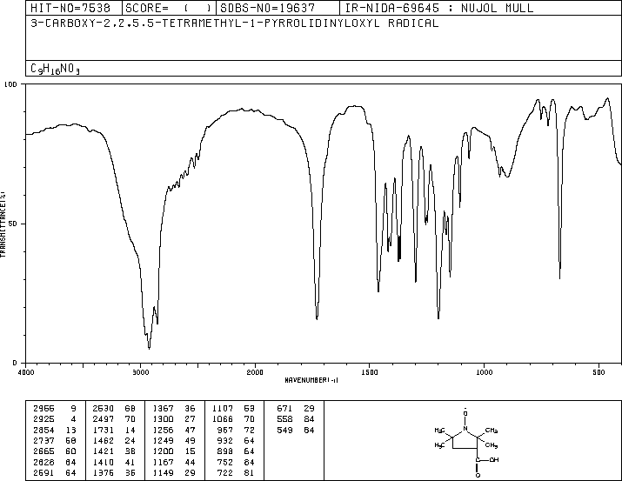Select the 2854 peak table entry
The image size is (622, 481).
coord(54,430)
